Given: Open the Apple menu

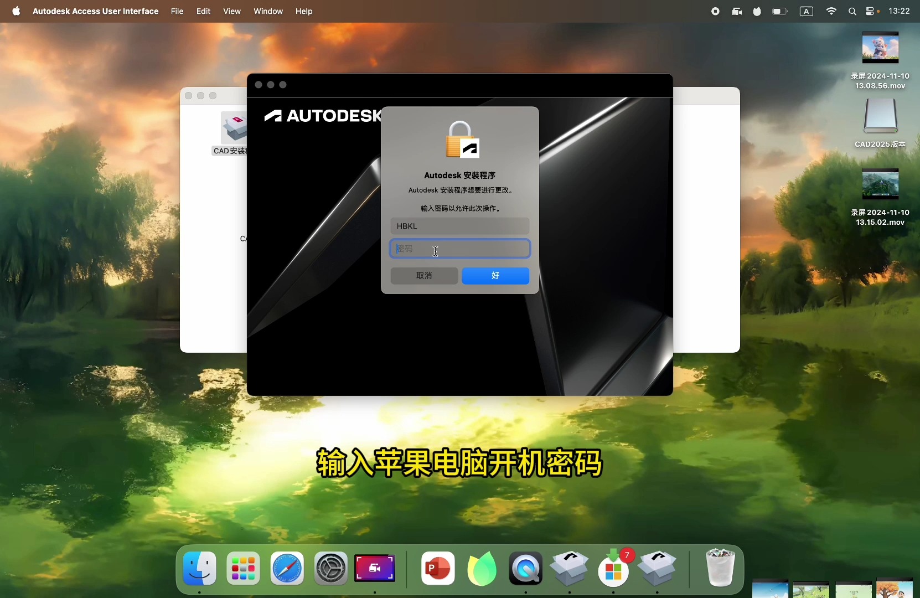Looking at the screenshot, I should click(x=17, y=11).
